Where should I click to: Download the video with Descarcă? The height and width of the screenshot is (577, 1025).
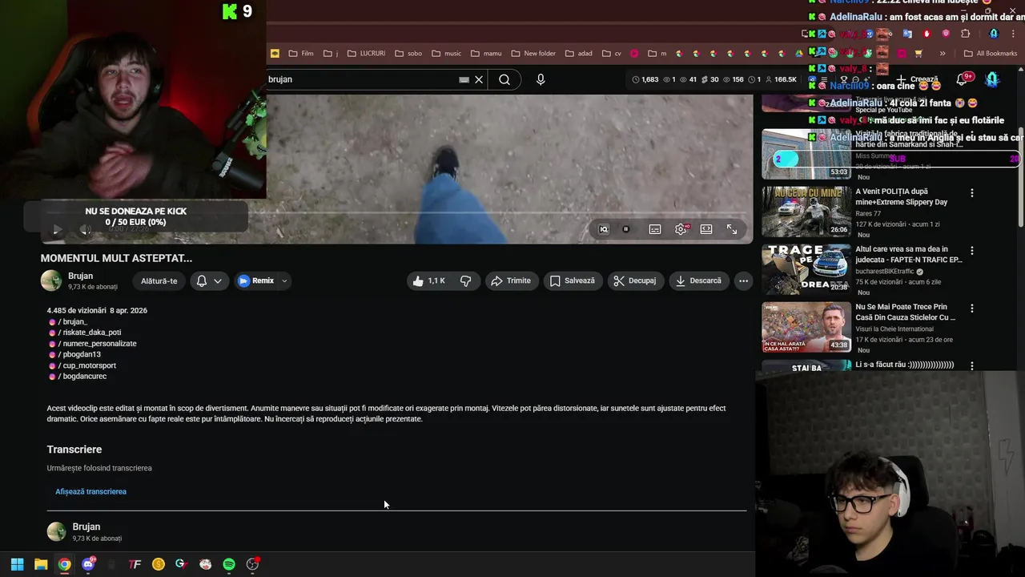tap(699, 280)
